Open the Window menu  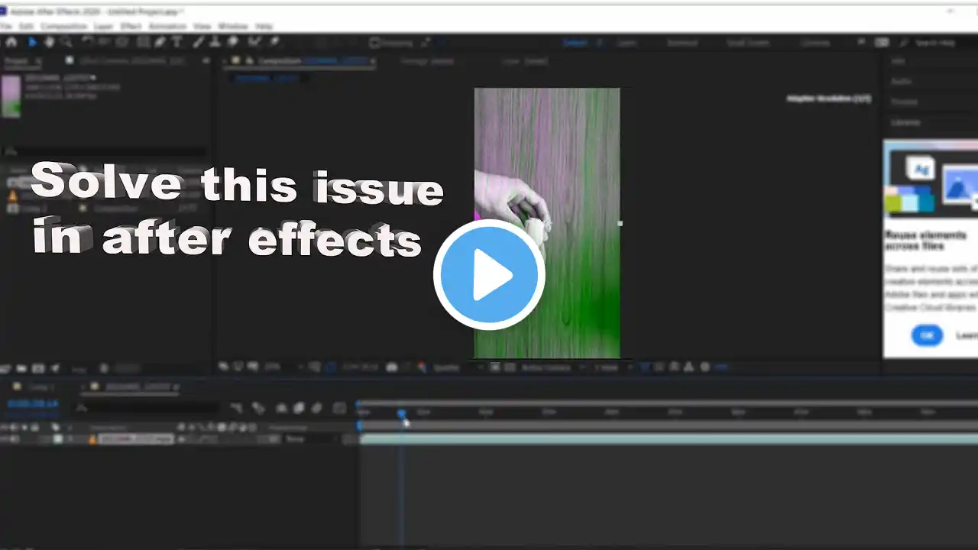[x=233, y=27]
